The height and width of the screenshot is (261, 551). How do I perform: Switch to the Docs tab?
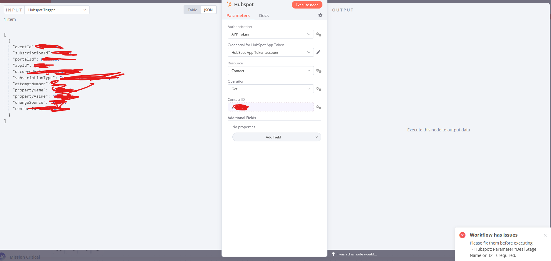click(264, 16)
